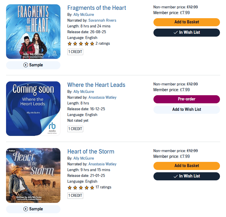Open the Heart of the Storm title link
The height and width of the screenshot is (217, 226).
[x=91, y=151]
